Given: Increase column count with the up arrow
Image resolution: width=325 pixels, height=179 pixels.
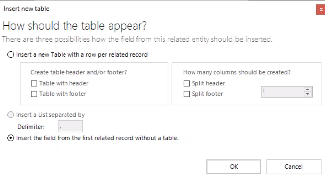Looking at the screenshot, I should [x=307, y=89].
